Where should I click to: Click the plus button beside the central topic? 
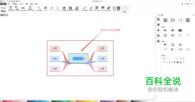coord(89,61)
